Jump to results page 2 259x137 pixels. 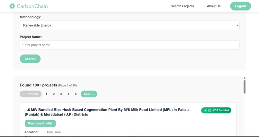(54, 94)
